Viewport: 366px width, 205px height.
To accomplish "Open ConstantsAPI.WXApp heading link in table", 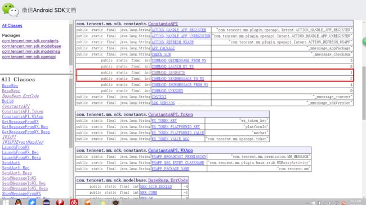I will (x=171, y=151).
